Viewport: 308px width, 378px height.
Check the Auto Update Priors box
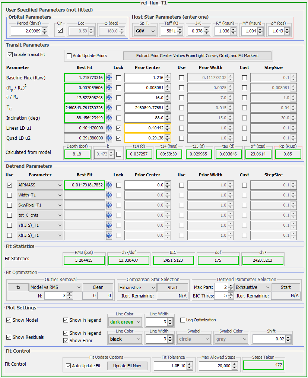point(69,56)
